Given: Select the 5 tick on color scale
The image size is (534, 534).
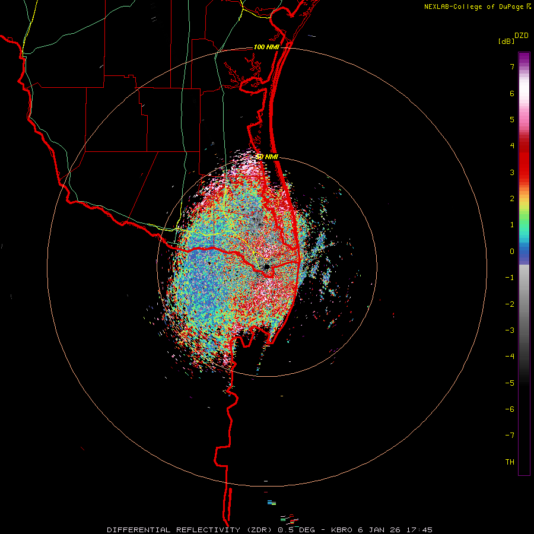Looking at the screenshot, I should click(x=512, y=119).
